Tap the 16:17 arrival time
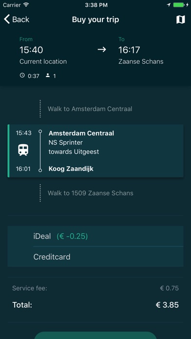Screen dimensions: 191x339 click(x=129, y=50)
